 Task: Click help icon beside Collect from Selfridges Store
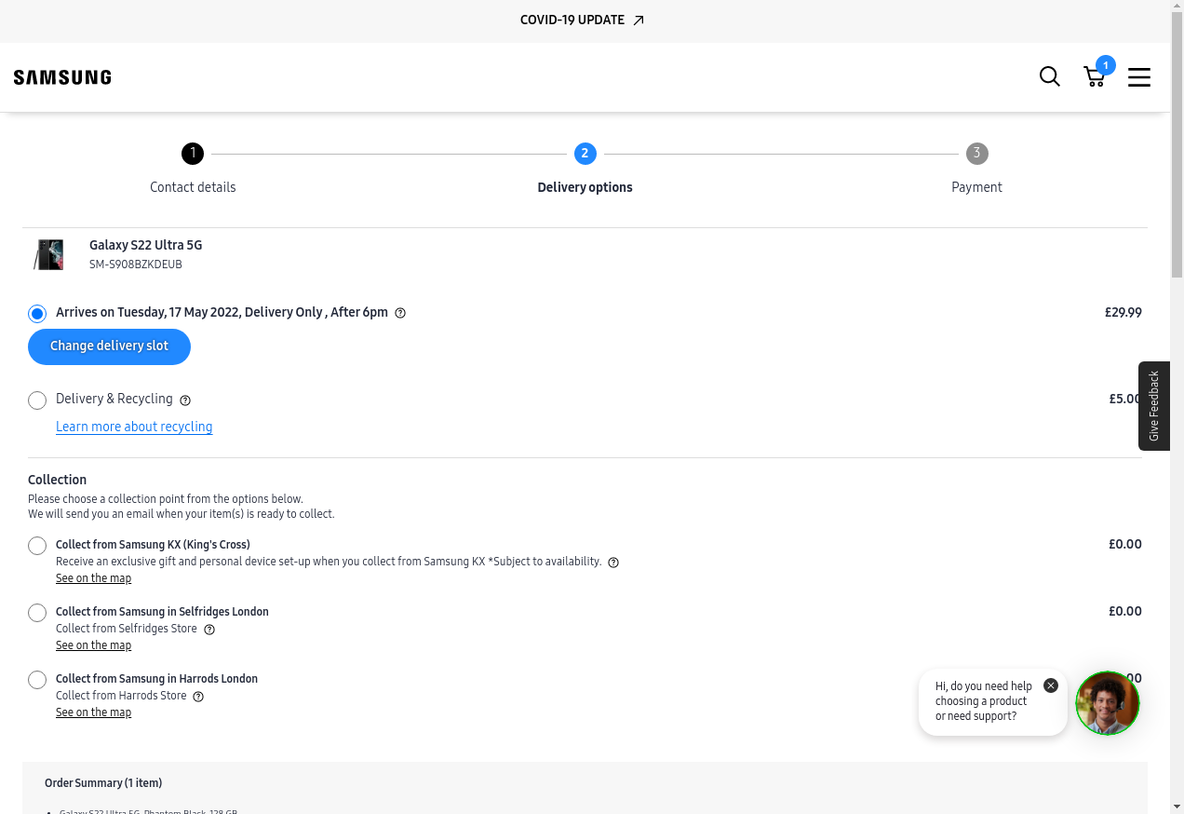pos(209,630)
